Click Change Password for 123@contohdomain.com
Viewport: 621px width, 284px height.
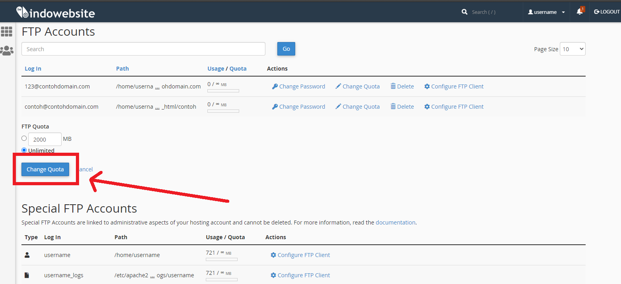click(298, 86)
